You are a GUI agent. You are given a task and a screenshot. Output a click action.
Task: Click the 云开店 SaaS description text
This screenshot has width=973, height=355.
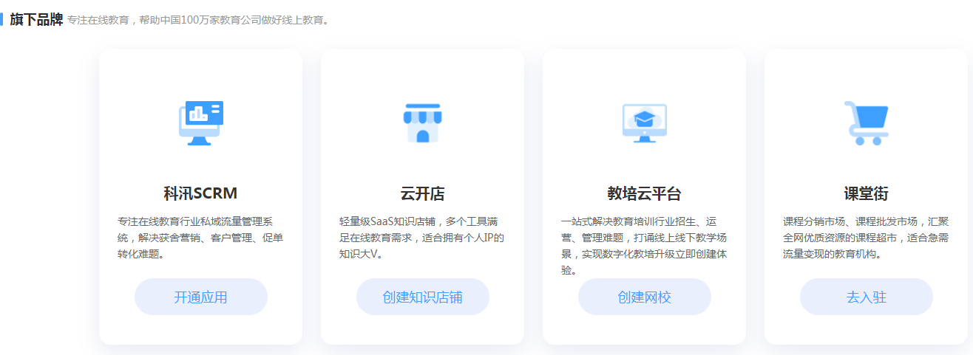(422, 238)
